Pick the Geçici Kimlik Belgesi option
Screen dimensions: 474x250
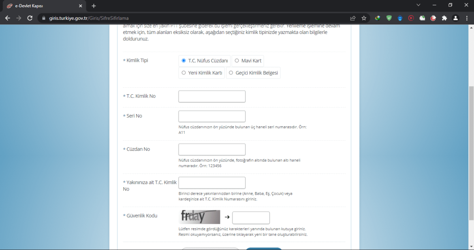click(231, 73)
